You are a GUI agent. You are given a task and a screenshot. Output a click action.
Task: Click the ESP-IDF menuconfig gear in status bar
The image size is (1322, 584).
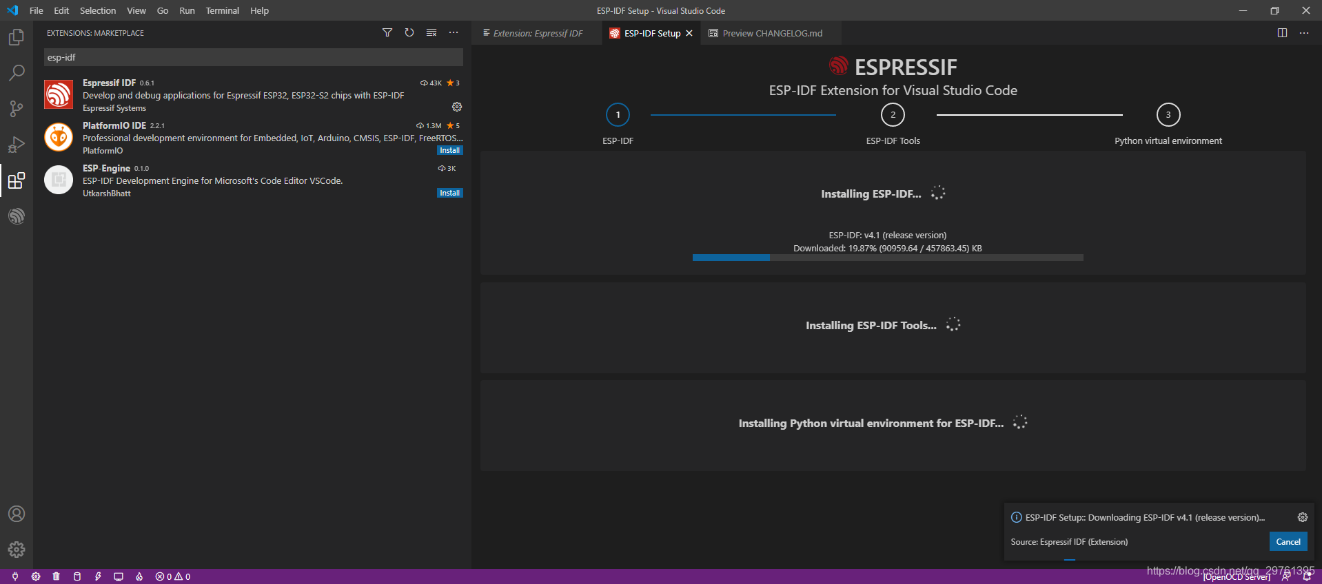[36, 576]
